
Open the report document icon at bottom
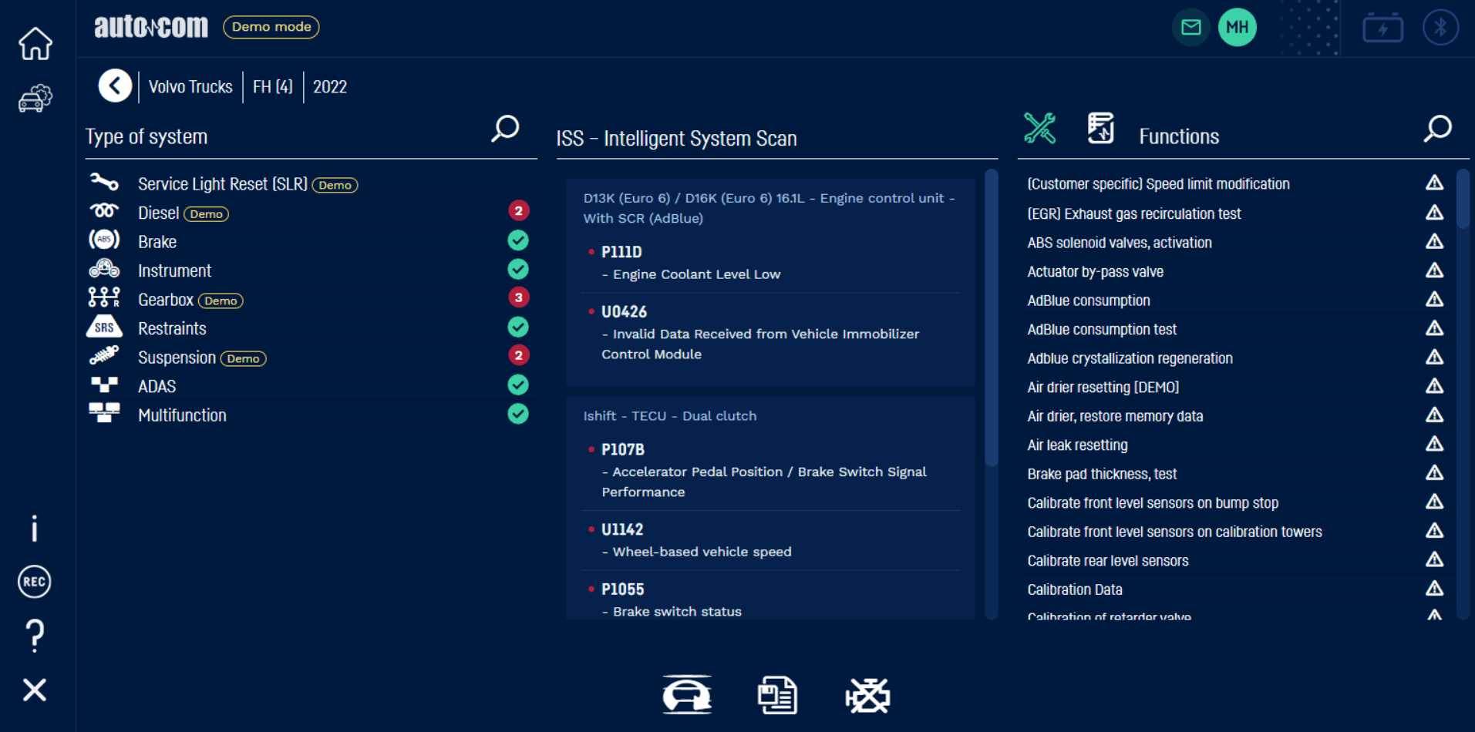click(776, 696)
